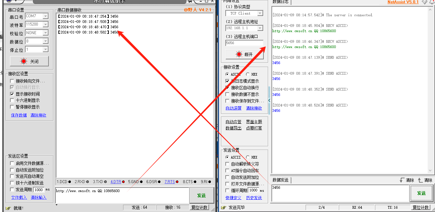Select the HEX radio in 接收设置
This screenshot has width=435, height=212.
pos(248,74)
